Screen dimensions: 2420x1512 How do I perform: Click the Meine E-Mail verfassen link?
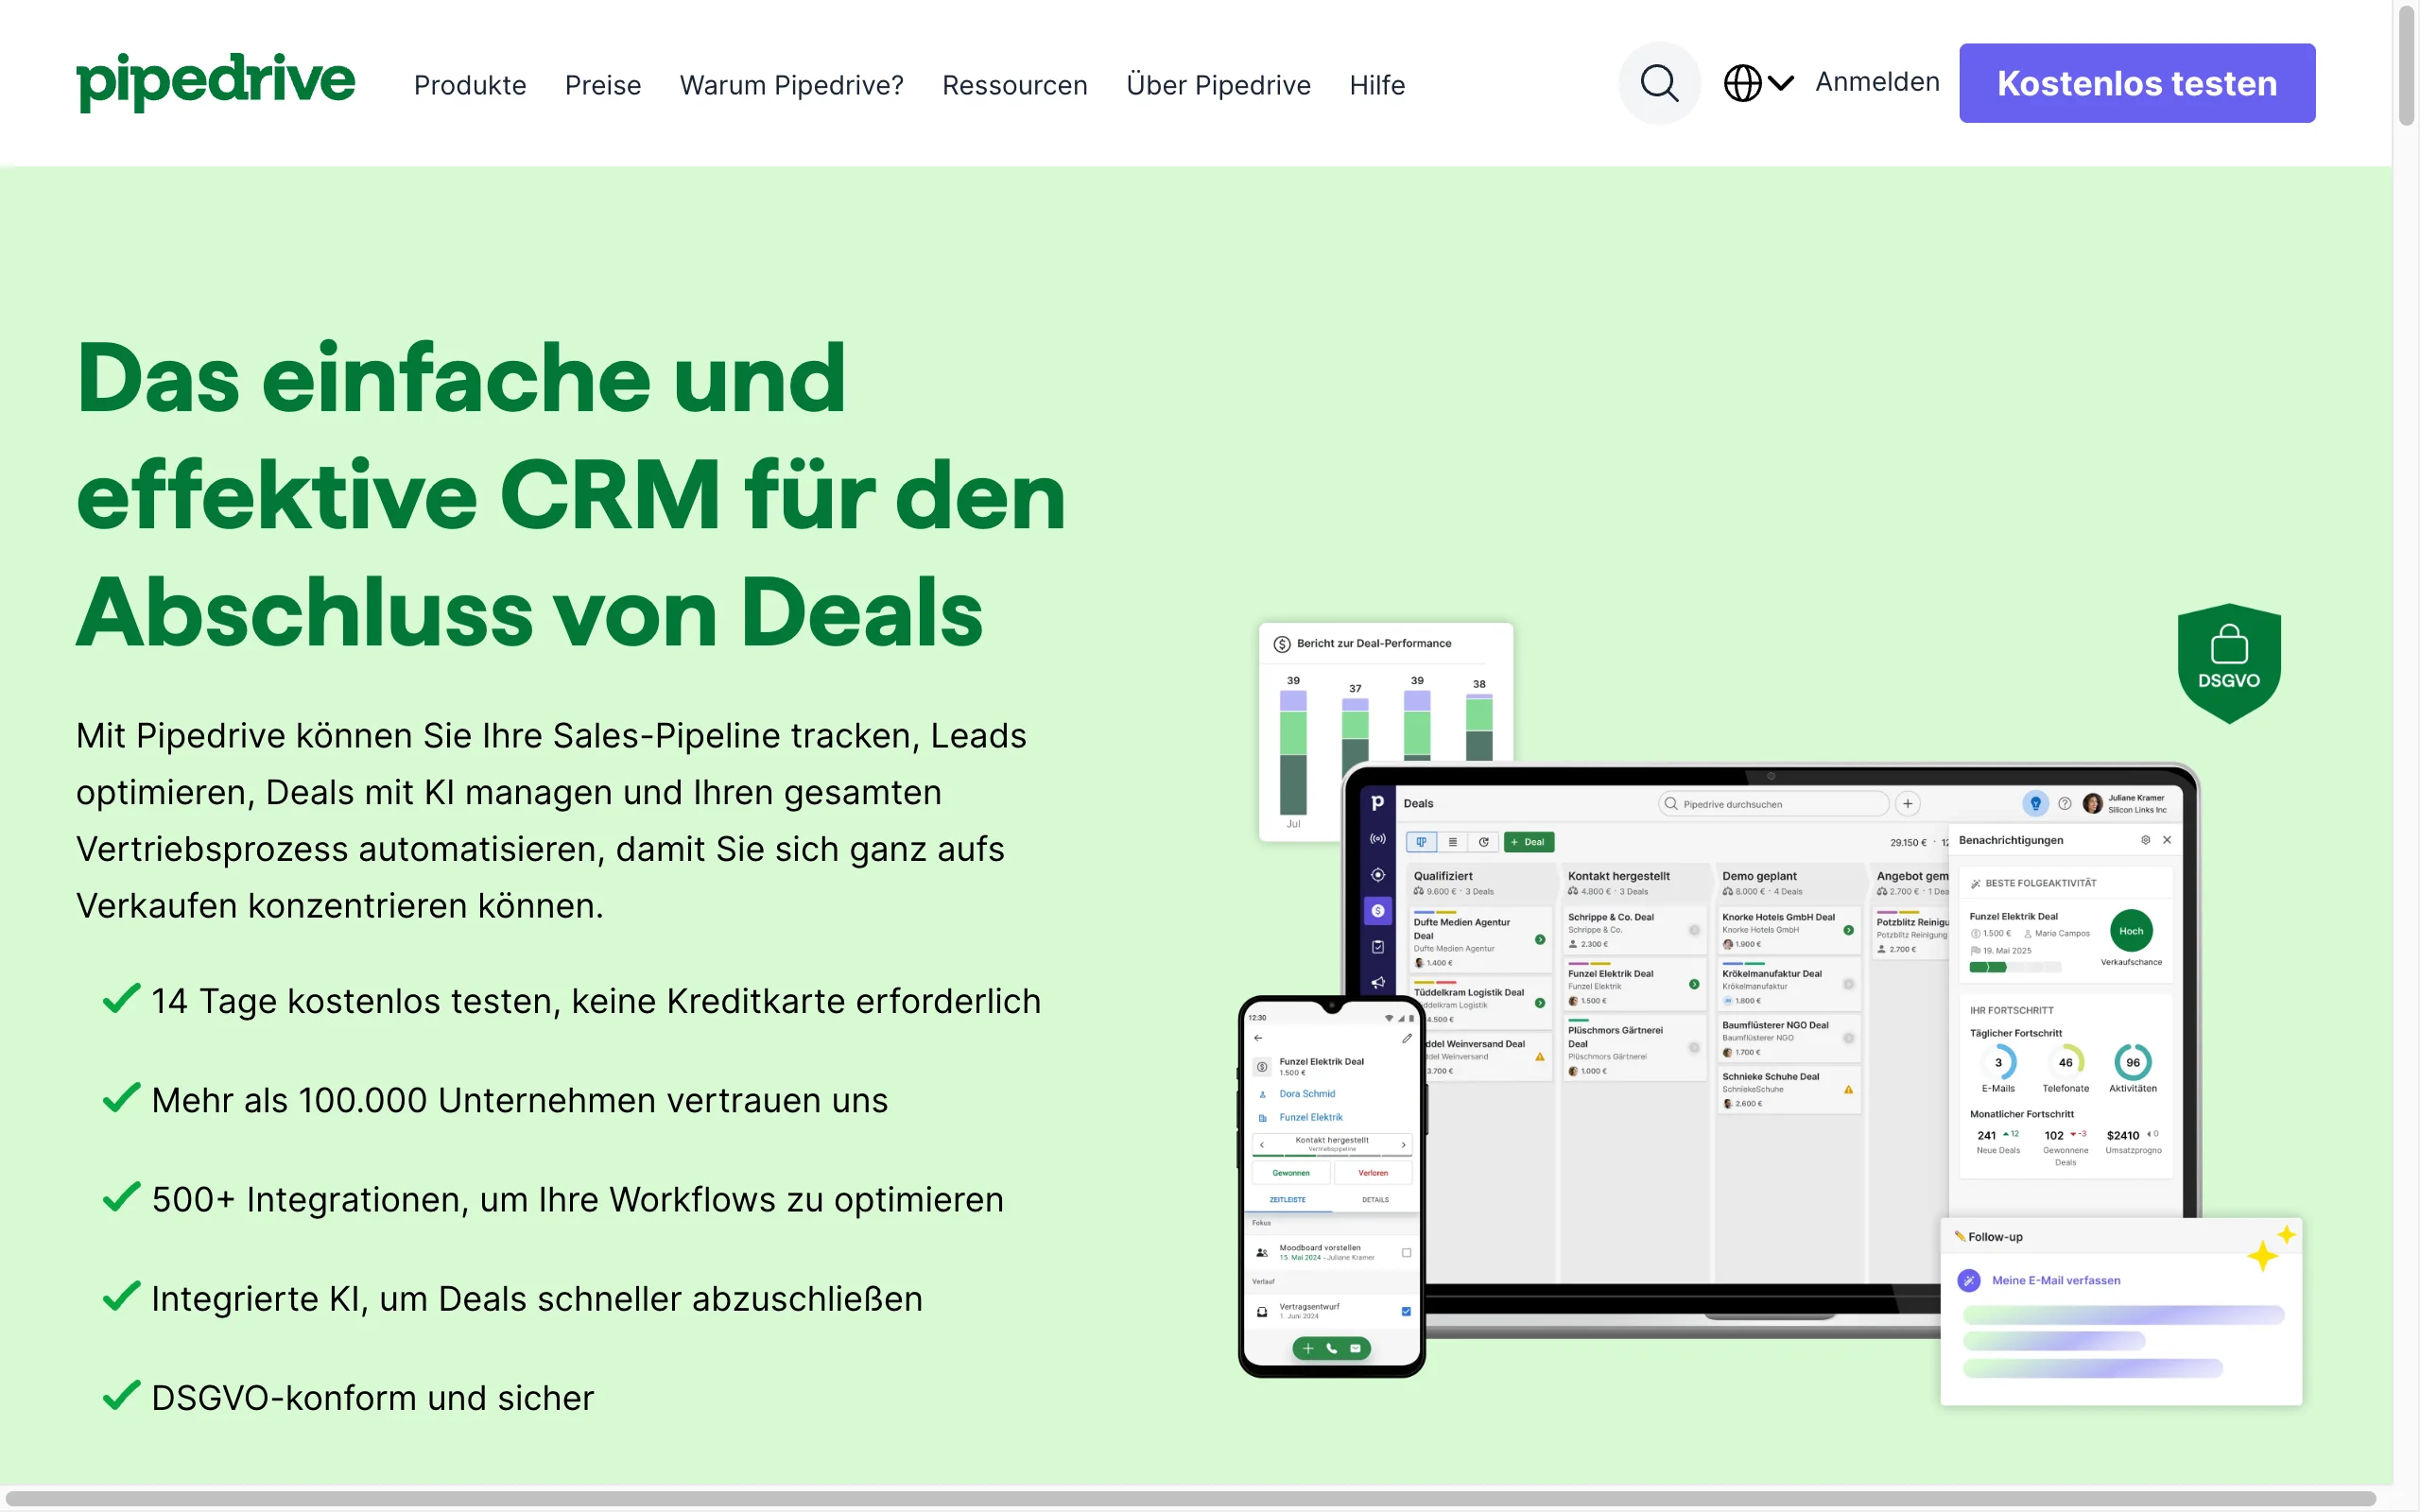tap(2055, 1280)
